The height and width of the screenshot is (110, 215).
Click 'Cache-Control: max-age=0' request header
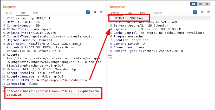point(29,29)
